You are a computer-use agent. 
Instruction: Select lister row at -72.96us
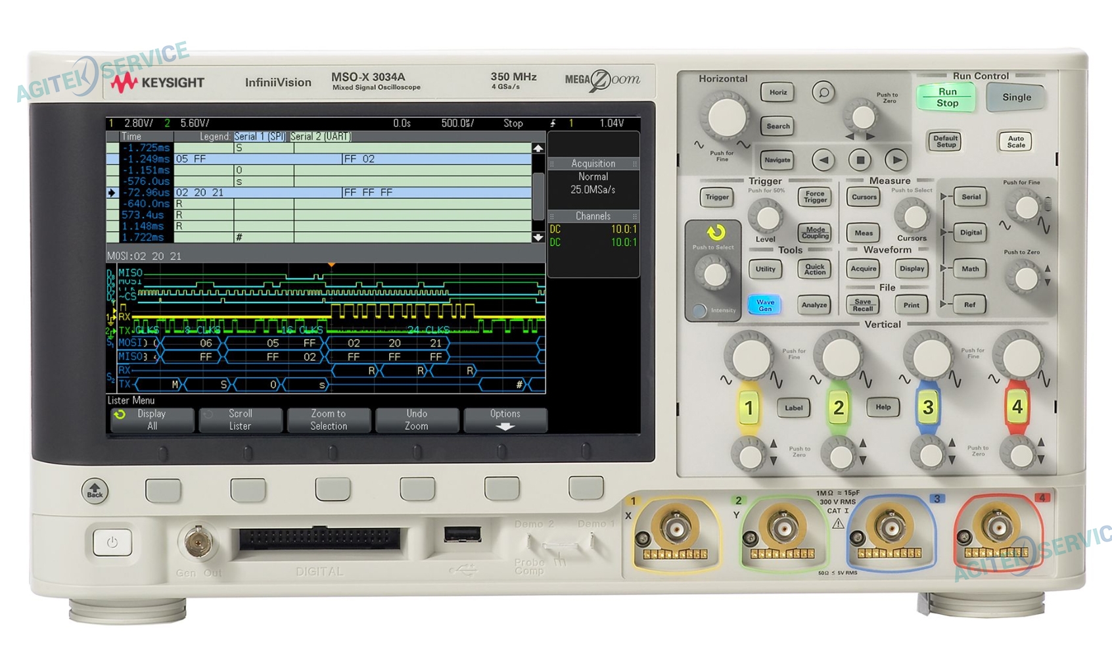coord(319,193)
